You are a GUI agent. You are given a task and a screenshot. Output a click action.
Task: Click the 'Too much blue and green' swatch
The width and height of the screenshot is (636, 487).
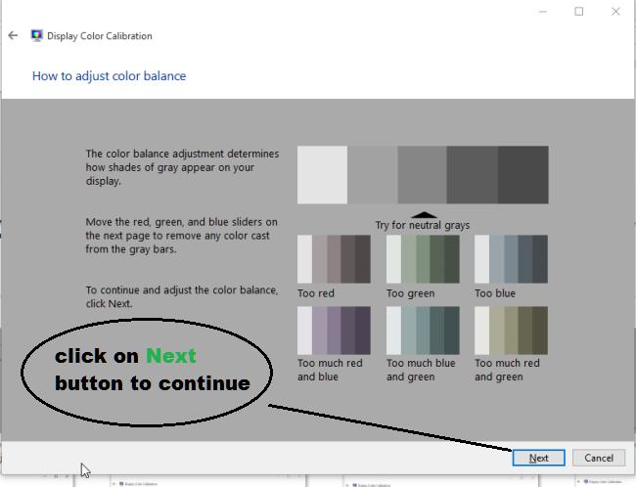click(x=423, y=331)
